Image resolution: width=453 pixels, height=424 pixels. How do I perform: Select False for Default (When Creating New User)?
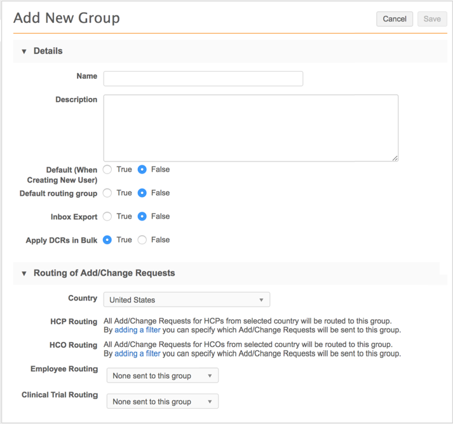pyautogui.click(x=142, y=170)
